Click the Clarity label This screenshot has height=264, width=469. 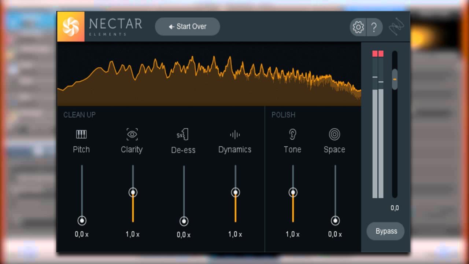(132, 150)
